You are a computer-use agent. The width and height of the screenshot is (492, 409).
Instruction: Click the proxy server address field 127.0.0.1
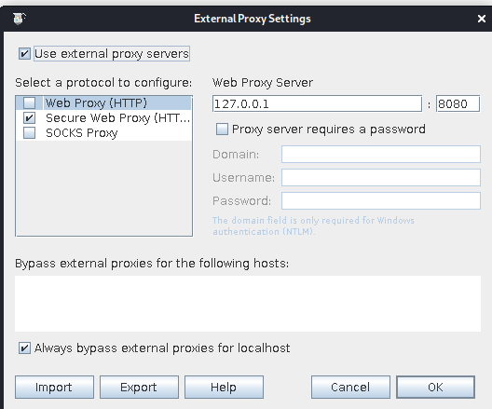(x=317, y=103)
